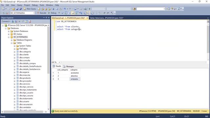The width and height of the screenshot is (210, 118).
Task: Open the Edit menu
Action: (7, 5)
